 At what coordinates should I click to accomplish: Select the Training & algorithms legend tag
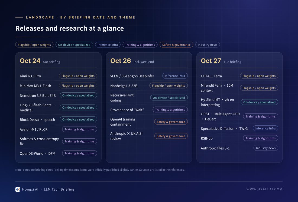click(140, 45)
